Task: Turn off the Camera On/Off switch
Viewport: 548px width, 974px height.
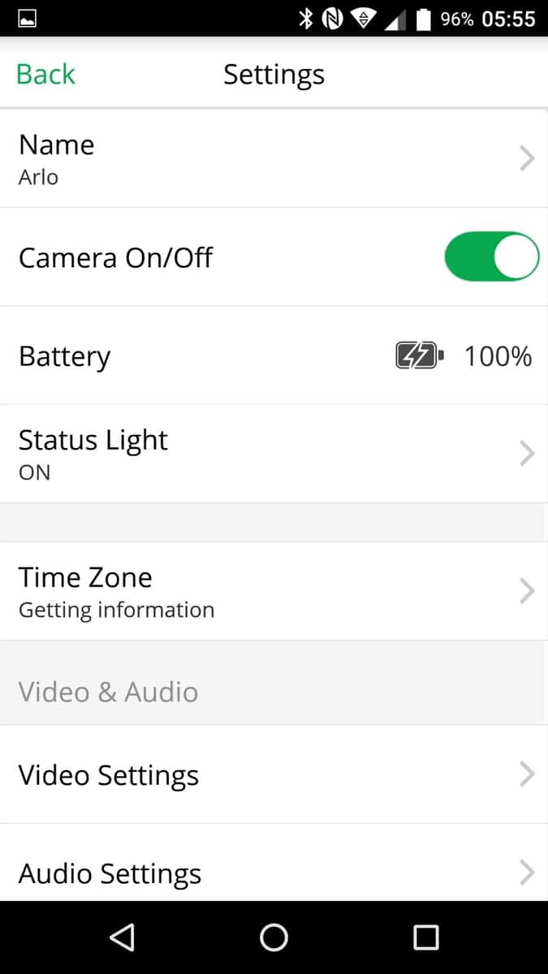Action: coord(491,257)
